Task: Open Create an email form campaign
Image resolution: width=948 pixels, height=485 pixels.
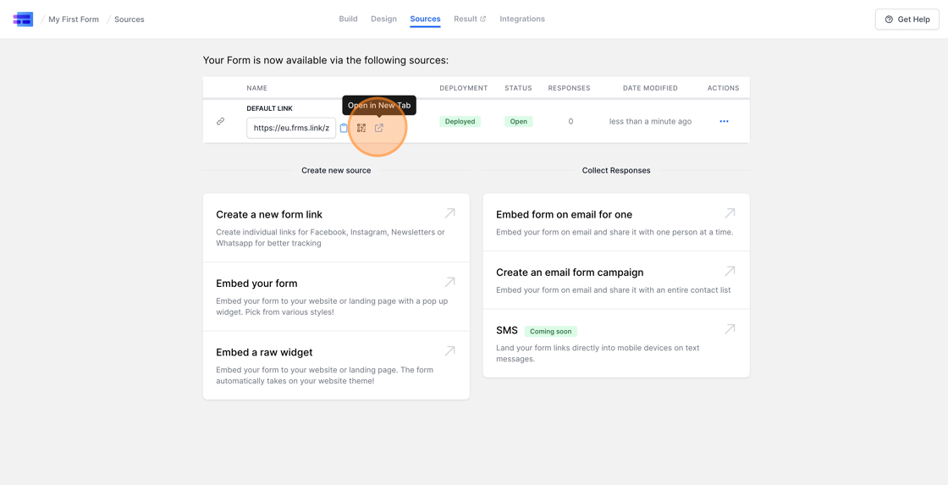Action: click(616, 280)
